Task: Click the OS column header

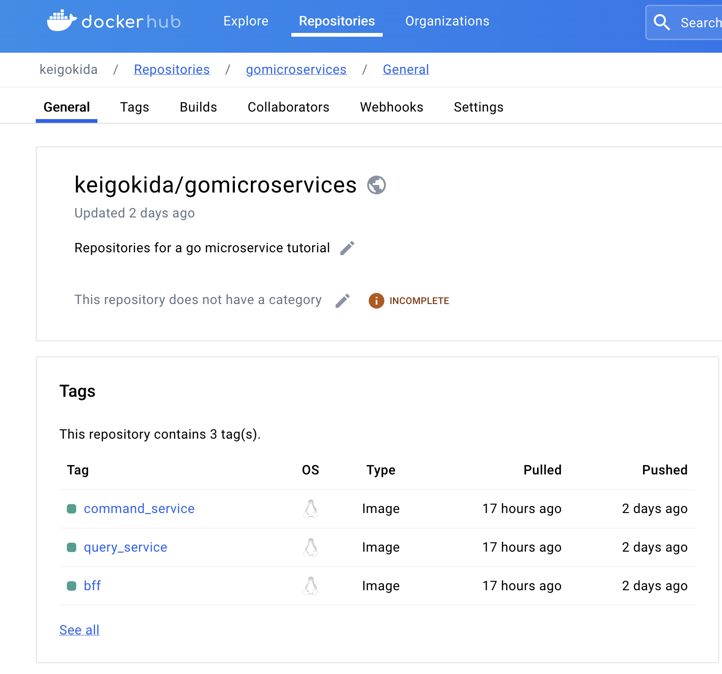Action: pos(311,470)
